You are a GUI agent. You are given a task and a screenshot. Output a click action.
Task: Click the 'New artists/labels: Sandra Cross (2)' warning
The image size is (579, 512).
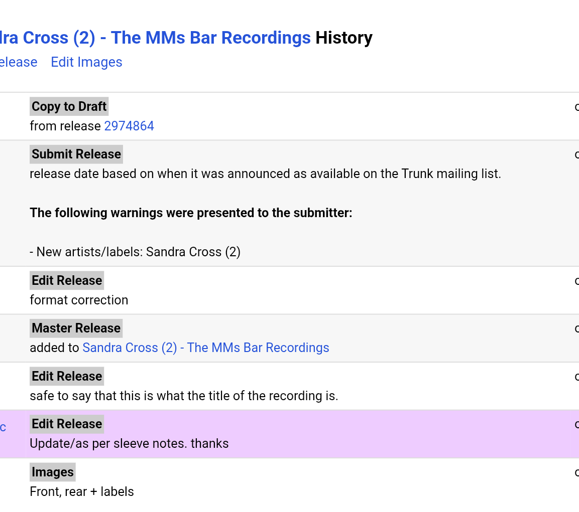click(135, 252)
